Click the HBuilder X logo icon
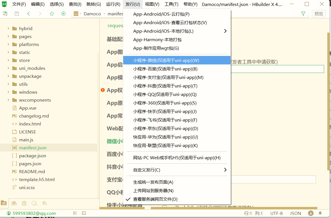Image resolution: width=331 pixels, height=218 pixels. click(x=4, y=4)
